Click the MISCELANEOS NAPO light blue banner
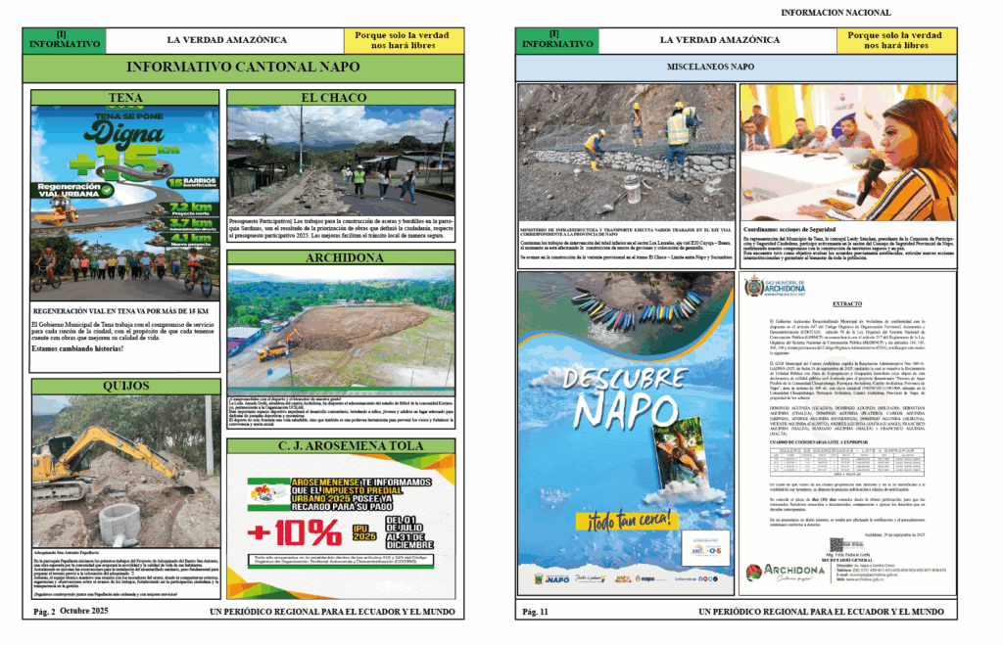The height and width of the screenshot is (645, 1003). coord(736,68)
